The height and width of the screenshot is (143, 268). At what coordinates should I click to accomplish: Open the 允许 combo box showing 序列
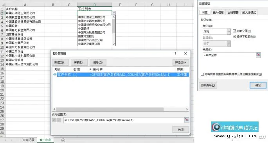click(x=217, y=32)
